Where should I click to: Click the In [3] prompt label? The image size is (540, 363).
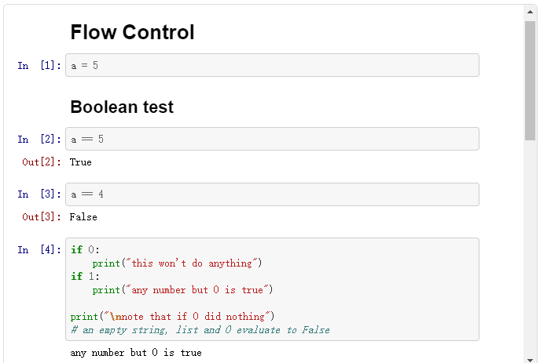(x=39, y=194)
